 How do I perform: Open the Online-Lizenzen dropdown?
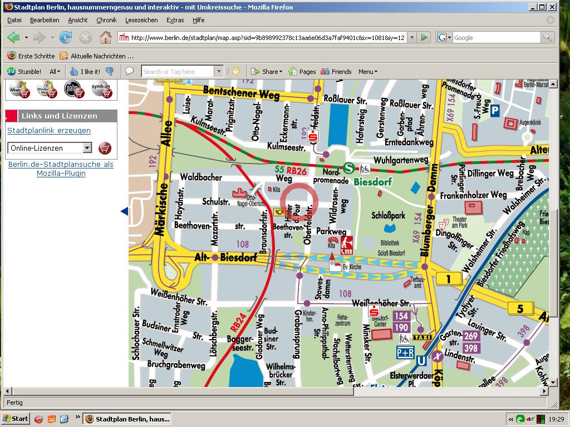[x=87, y=148]
